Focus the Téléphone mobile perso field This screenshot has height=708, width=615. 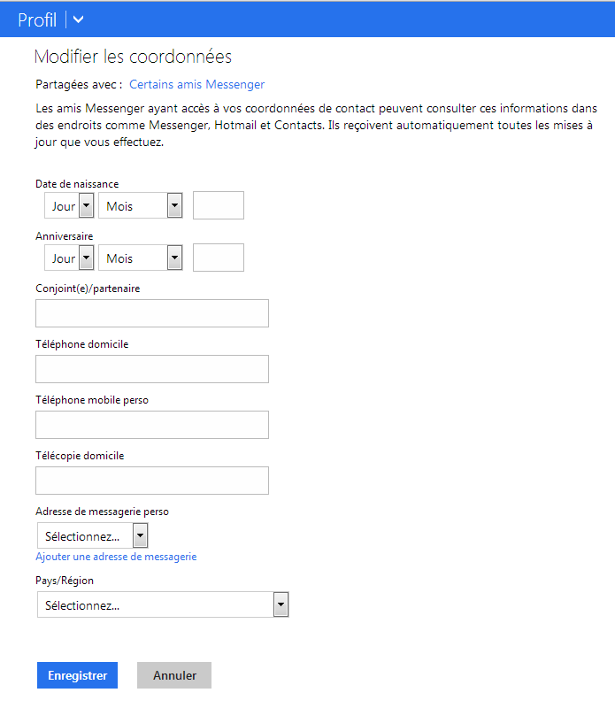point(152,425)
